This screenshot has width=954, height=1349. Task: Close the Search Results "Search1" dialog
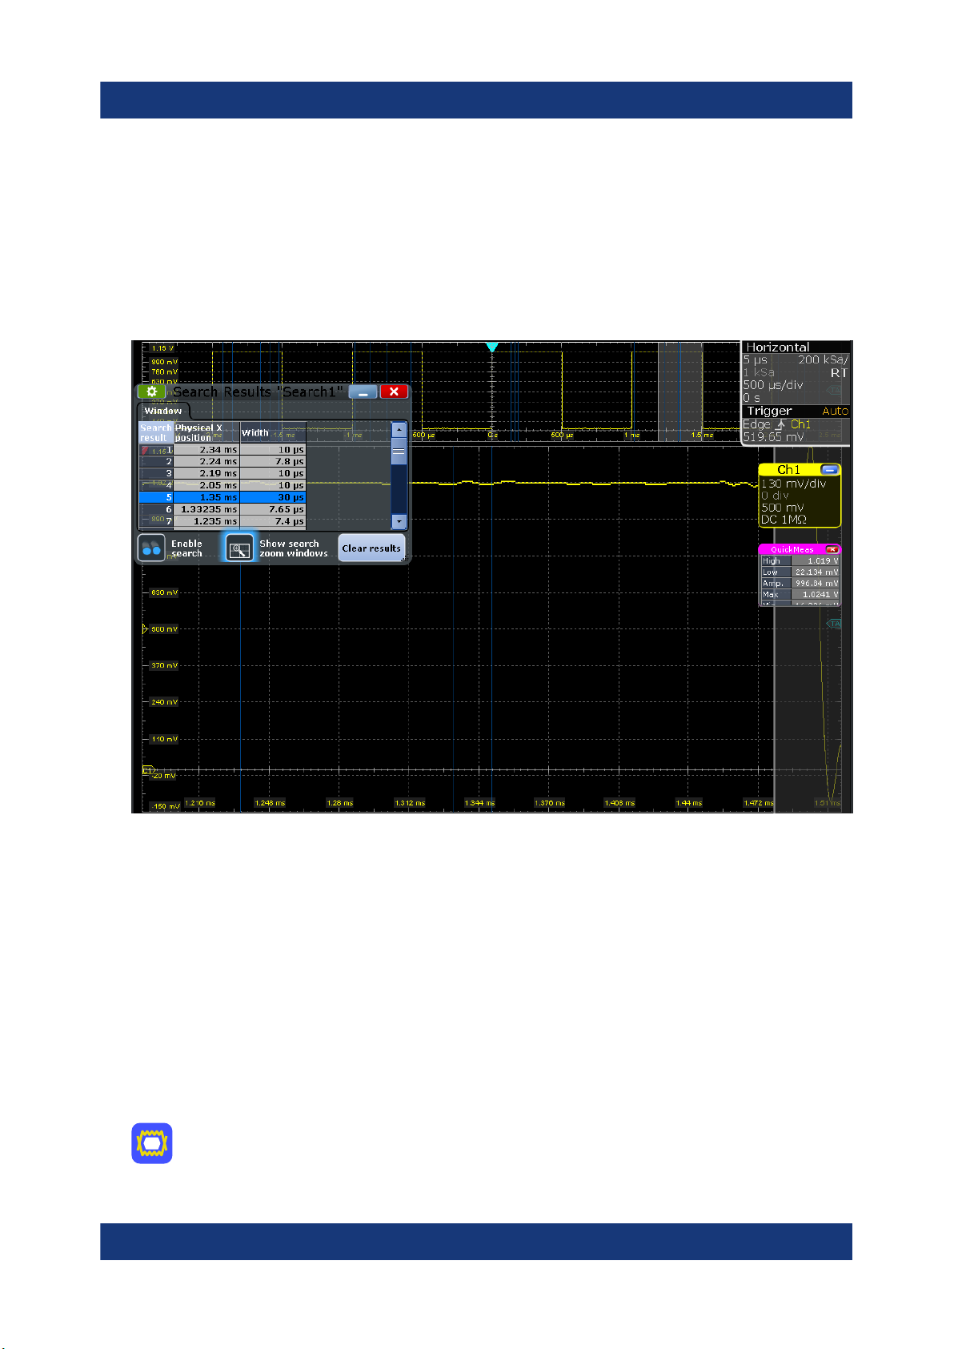coord(394,391)
